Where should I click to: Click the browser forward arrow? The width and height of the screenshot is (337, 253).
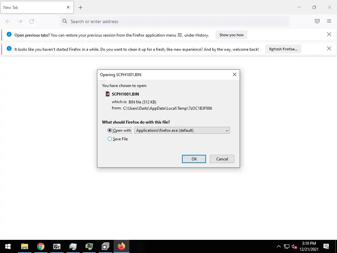[x=20, y=21]
